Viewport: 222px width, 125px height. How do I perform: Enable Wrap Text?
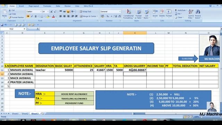(x=85, y=11)
